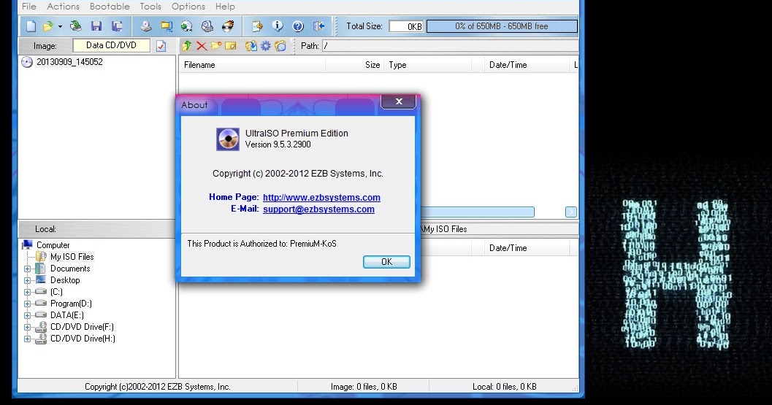
Task: Expand the CD/DVD Drive(F:) node
Action: tap(28, 327)
